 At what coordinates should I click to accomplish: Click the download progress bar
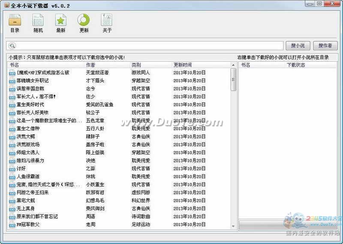pos(288,225)
